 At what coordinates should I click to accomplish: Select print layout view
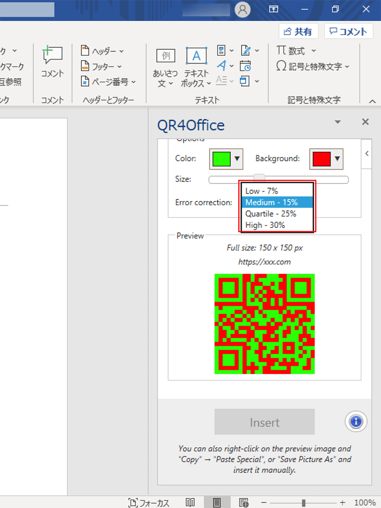pos(217,503)
